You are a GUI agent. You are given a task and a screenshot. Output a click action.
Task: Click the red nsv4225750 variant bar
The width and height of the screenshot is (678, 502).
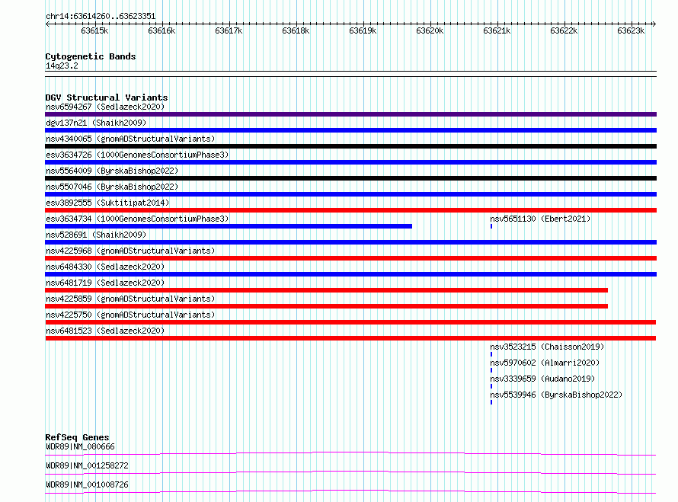pos(350,322)
